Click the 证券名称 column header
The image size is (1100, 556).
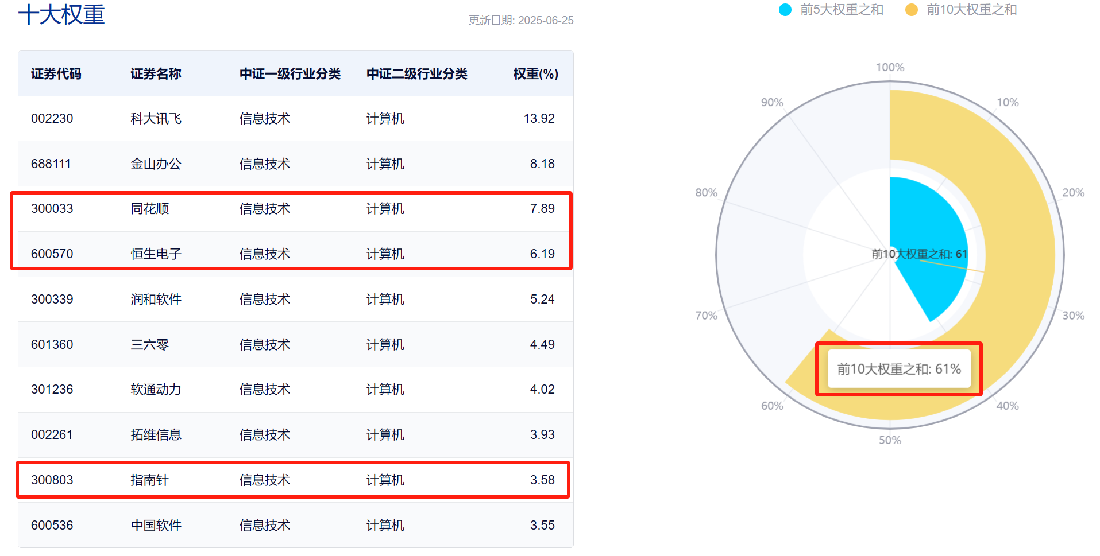pos(156,74)
